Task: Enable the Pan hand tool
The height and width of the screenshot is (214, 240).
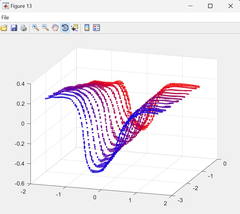Action: (55, 28)
